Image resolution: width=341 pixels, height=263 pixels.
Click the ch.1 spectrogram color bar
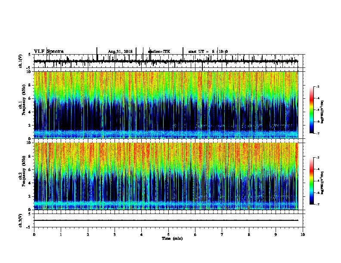311,110
